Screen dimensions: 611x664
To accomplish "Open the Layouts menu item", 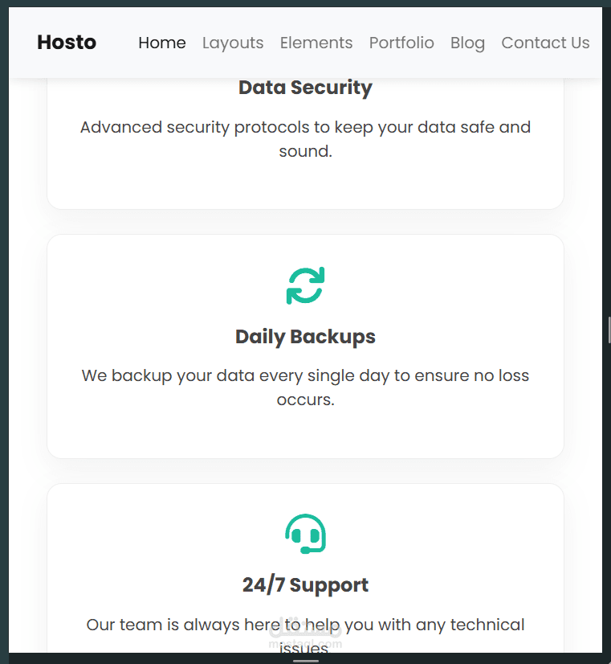I will coord(233,43).
